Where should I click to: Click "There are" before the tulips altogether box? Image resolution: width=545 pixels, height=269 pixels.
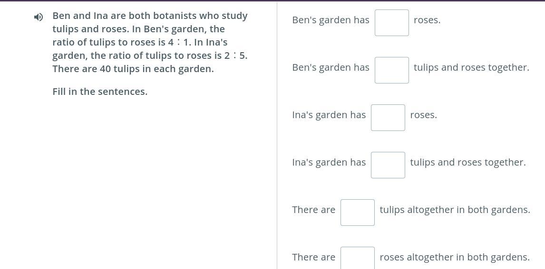point(313,210)
